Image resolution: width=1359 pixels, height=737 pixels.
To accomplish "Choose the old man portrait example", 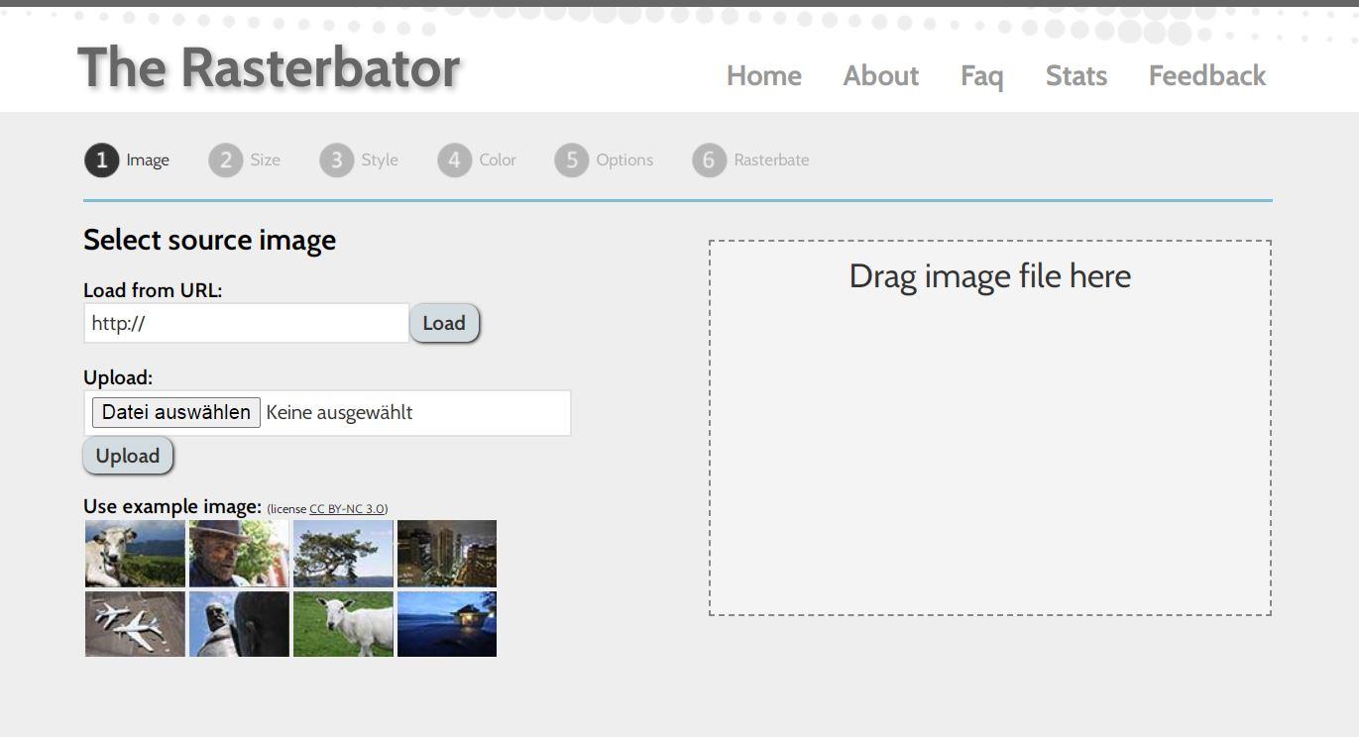I will coord(238,554).
